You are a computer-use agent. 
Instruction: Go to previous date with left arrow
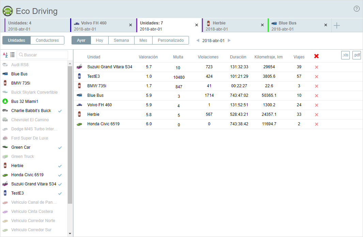[198, 40]
